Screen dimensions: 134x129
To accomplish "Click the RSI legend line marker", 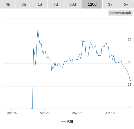I will coord(64,122).
